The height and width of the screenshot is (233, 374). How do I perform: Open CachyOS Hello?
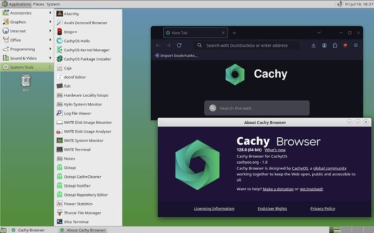tap(88, 41)
